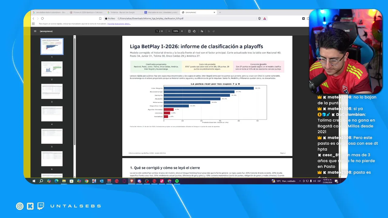Open Instagram icon in stream overlay
The image size is (388, 218).
(20, 206)
